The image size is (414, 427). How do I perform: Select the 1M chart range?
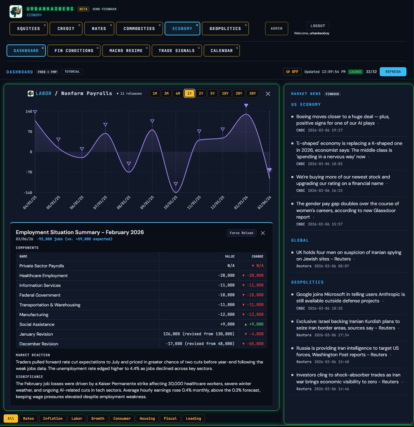pyautogui.click(x=155, y=94)
